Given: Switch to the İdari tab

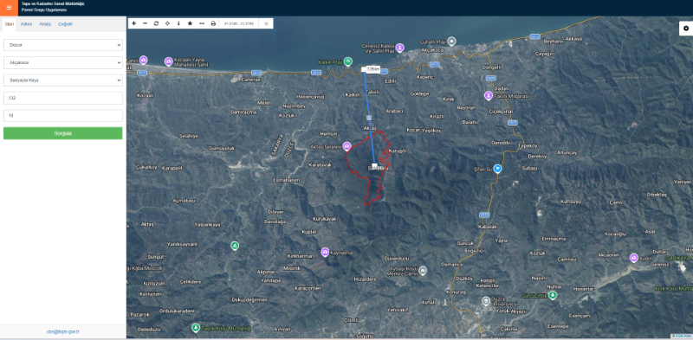Looking at the screenshot, I should (9, 24).
